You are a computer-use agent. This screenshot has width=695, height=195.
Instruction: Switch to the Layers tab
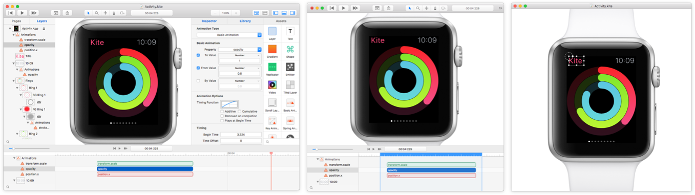point(42,21)
